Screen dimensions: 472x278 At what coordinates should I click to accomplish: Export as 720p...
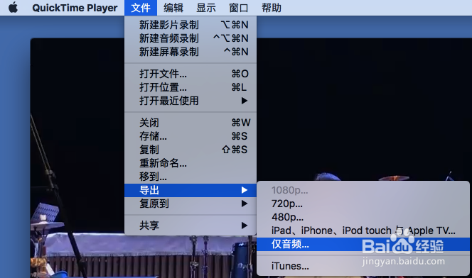coord(363,204)
